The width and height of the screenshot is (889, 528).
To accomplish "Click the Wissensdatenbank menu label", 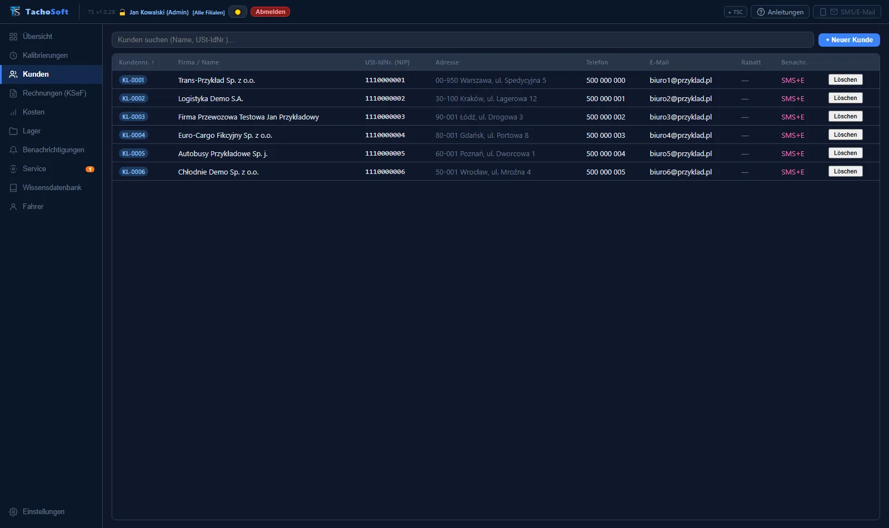I will coord(52,188).
